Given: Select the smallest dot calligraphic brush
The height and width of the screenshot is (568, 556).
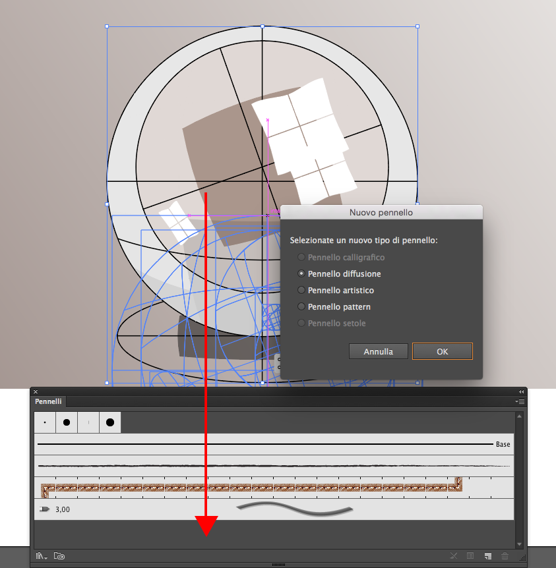Looking at the screenshot, I should (45, 422).
